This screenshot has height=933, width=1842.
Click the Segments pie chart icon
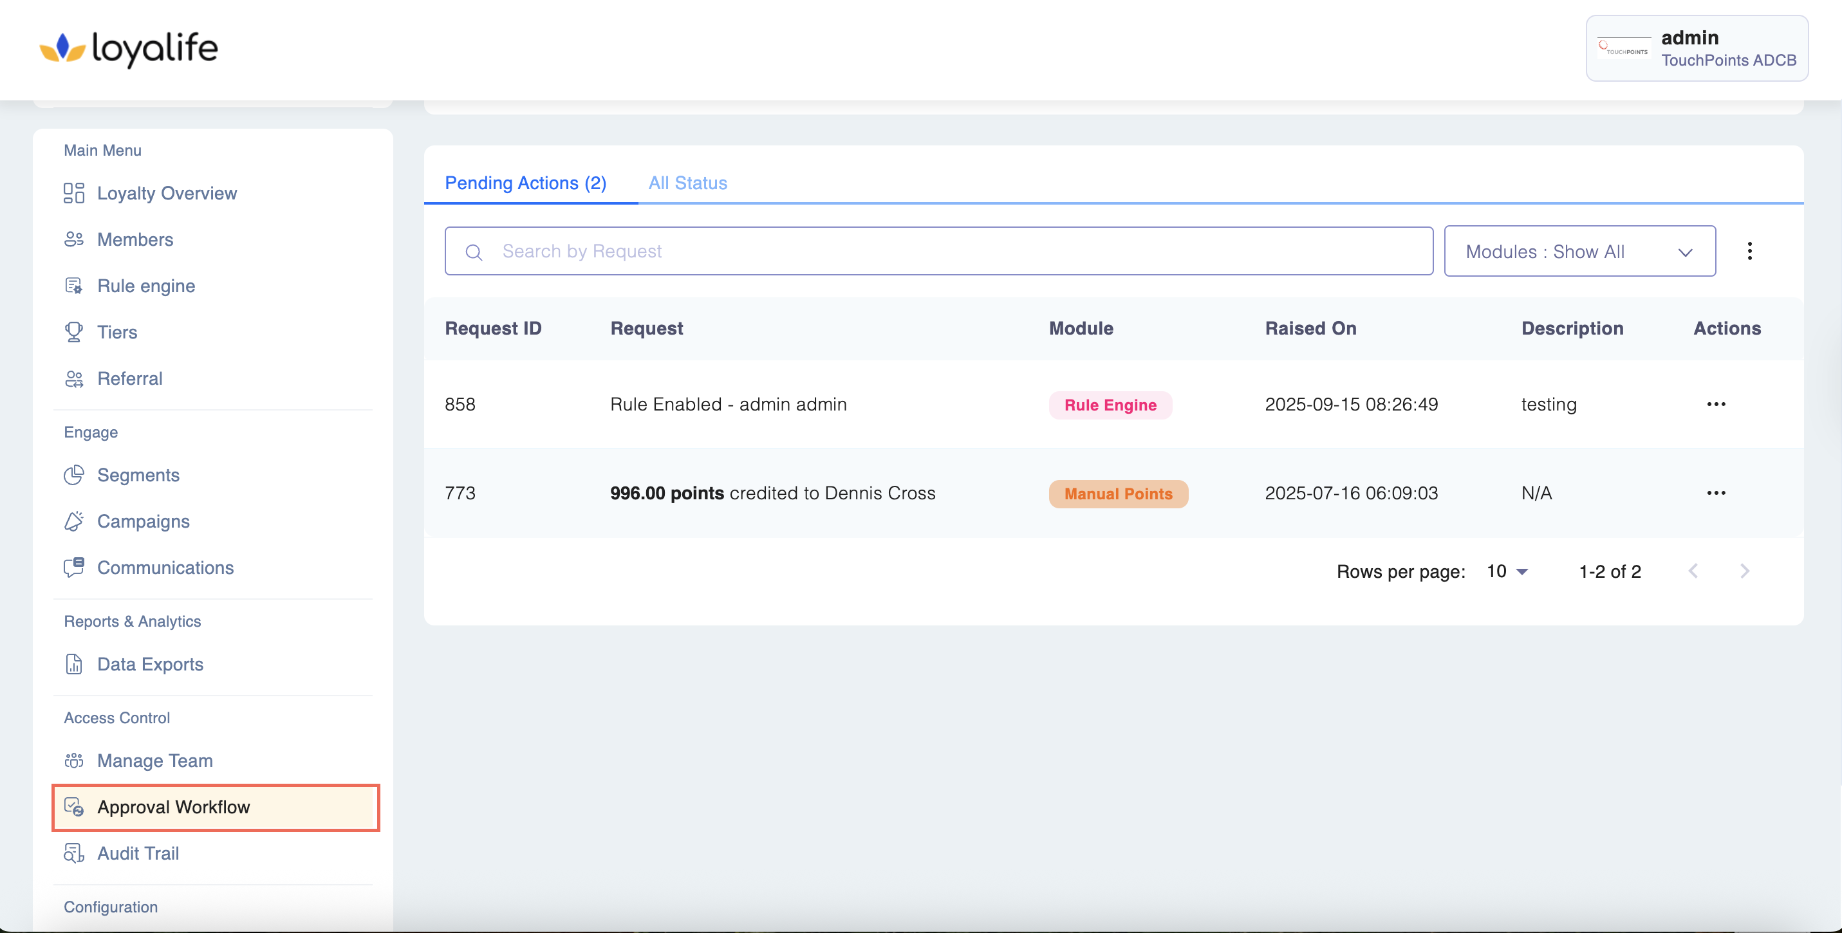tap(73, 475)
